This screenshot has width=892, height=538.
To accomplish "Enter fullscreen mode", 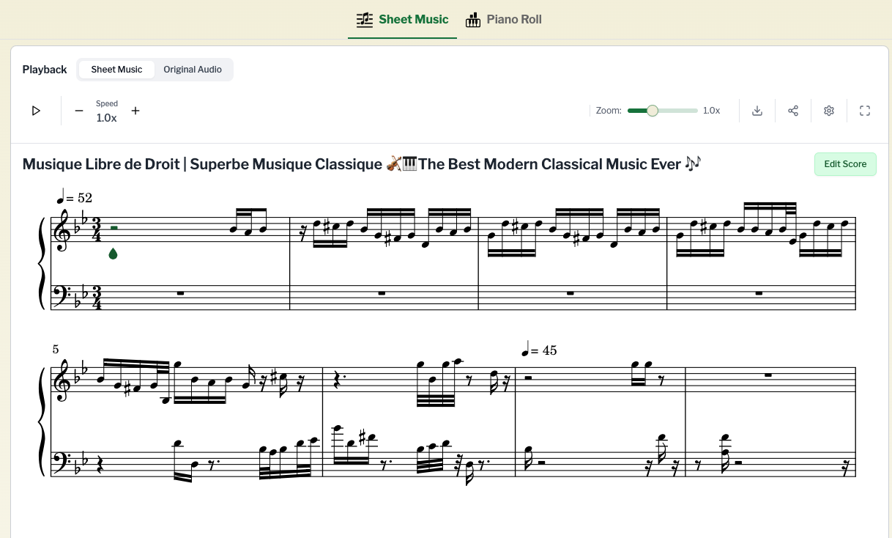I will (865, 111).
